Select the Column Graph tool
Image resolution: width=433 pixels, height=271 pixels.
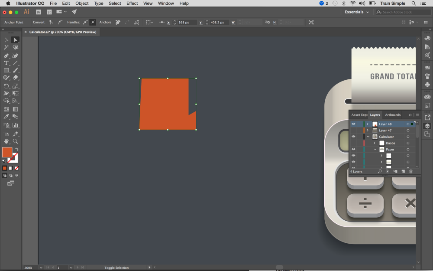tap(16, 125)
